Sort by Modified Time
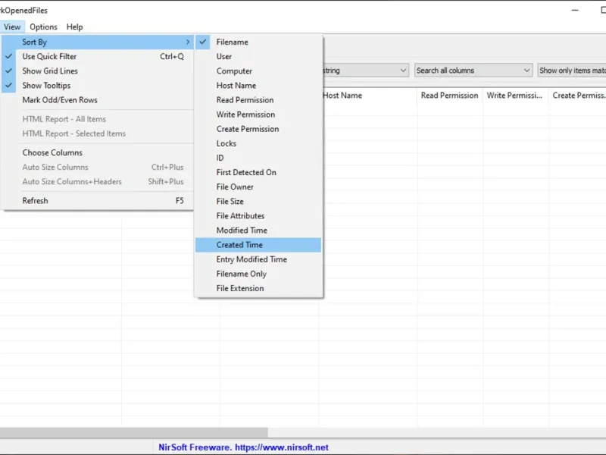The height and width of the screenshot is (455, 606). click(258, 231)
